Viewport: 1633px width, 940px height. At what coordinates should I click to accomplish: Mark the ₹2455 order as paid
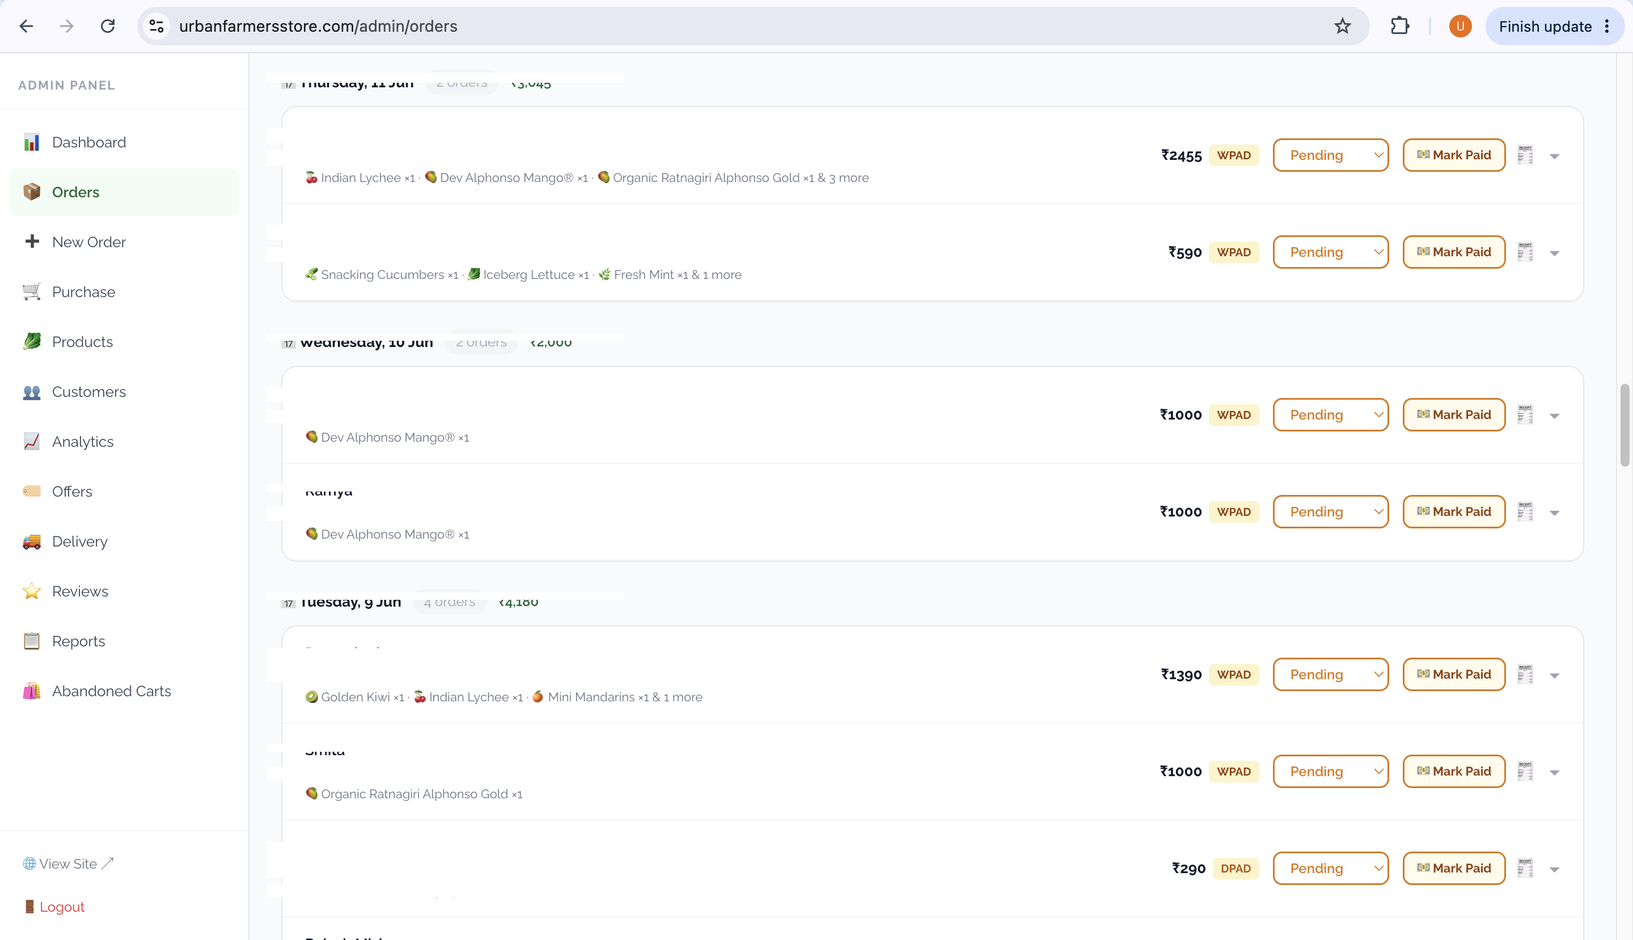[1454, 155]
